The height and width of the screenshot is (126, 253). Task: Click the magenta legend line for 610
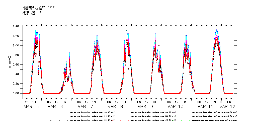click(181, 116)
